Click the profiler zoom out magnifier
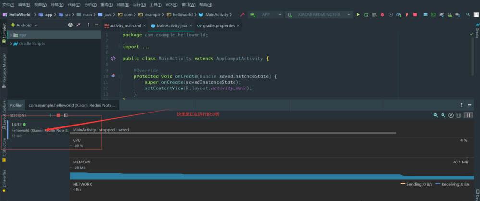480x201 pixels. pyautogui.click(x=436, y=115)
